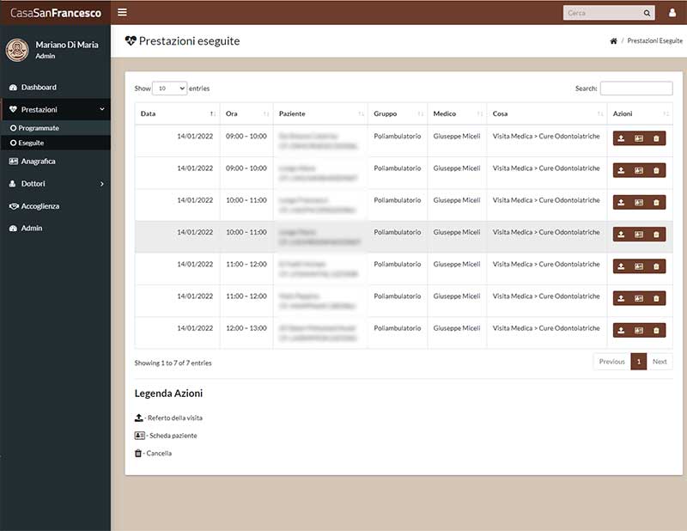Click the CasaSanFrancesco logo link

(56, 13)
